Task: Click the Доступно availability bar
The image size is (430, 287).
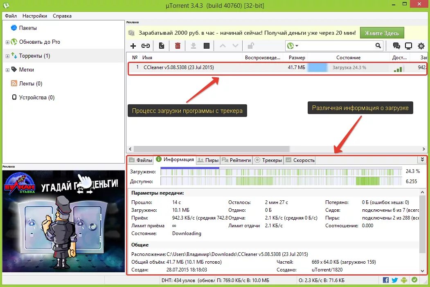Action: [x=281, y=182]
